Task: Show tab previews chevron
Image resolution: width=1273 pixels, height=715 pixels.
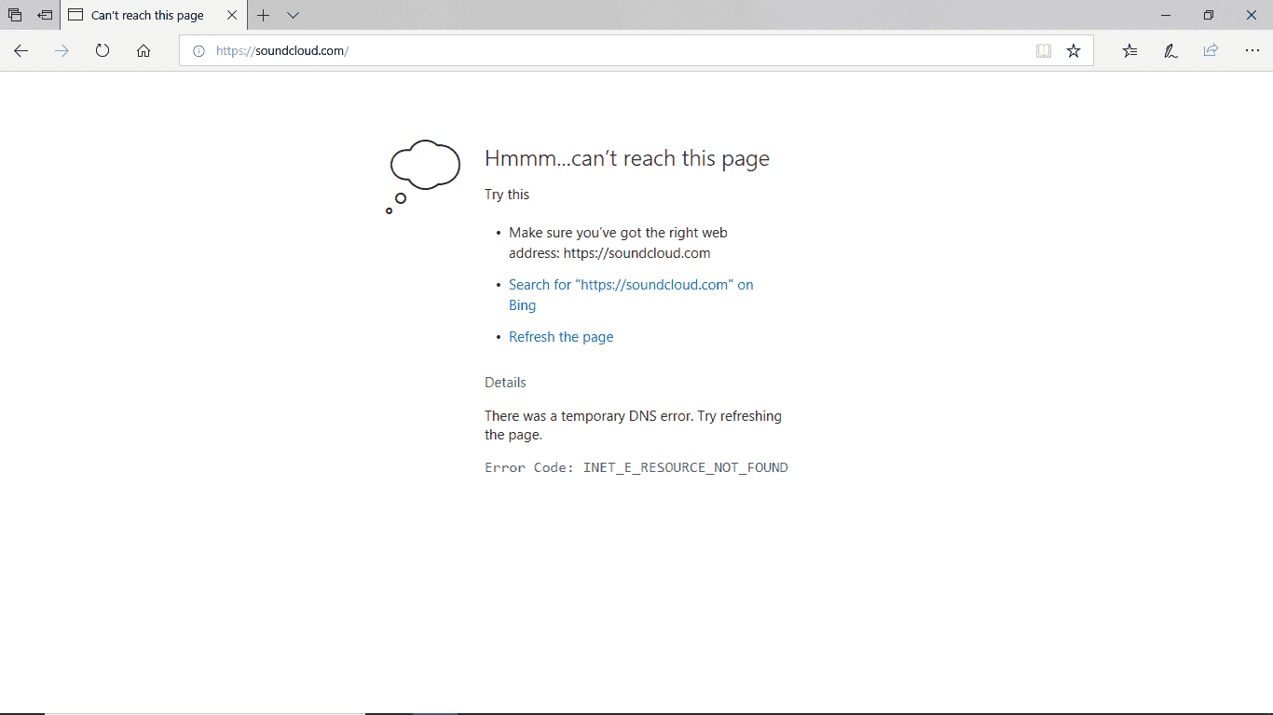Action: coord(293,15)
